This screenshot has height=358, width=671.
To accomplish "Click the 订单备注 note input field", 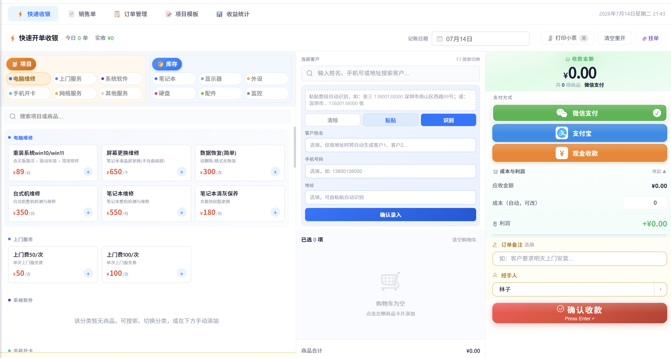I will pyautogui.click(x=579, y=259).
